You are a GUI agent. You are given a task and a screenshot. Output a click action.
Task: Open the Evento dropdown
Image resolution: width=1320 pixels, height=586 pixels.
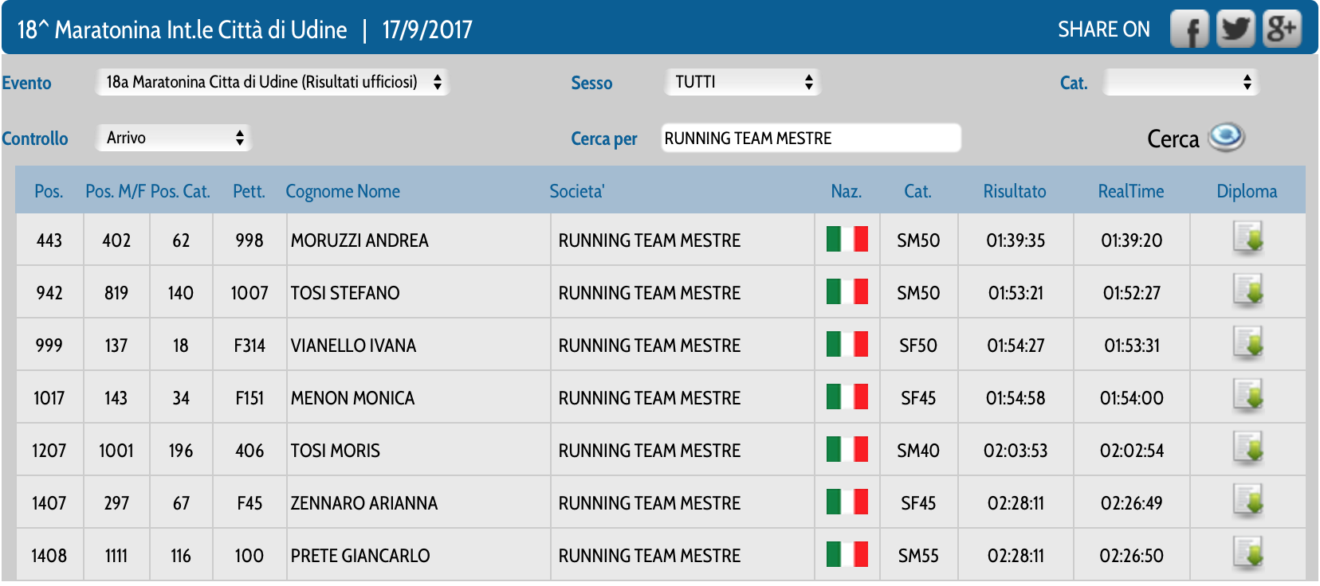point(272,82)
